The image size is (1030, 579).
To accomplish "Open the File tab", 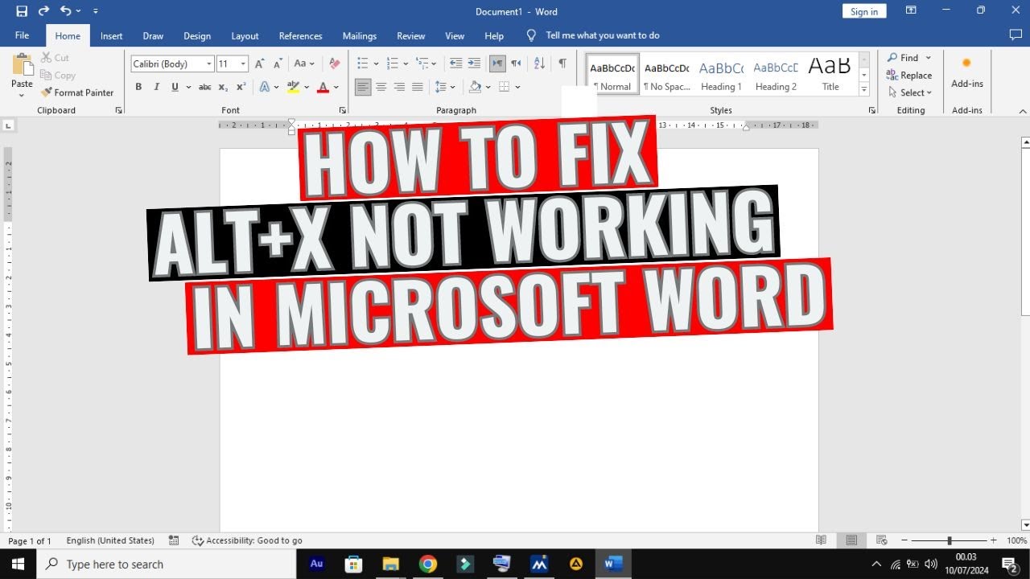I will coord(22,35).
